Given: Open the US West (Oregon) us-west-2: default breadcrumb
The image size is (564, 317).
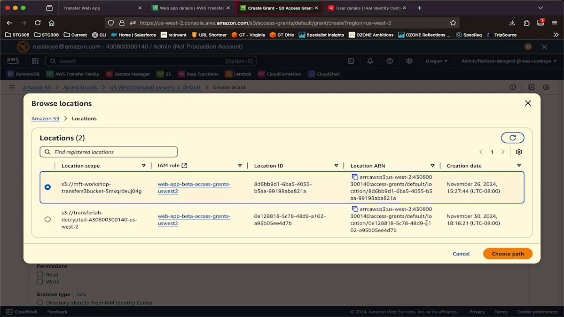Looking at the screenshot, I should (155, 87).
